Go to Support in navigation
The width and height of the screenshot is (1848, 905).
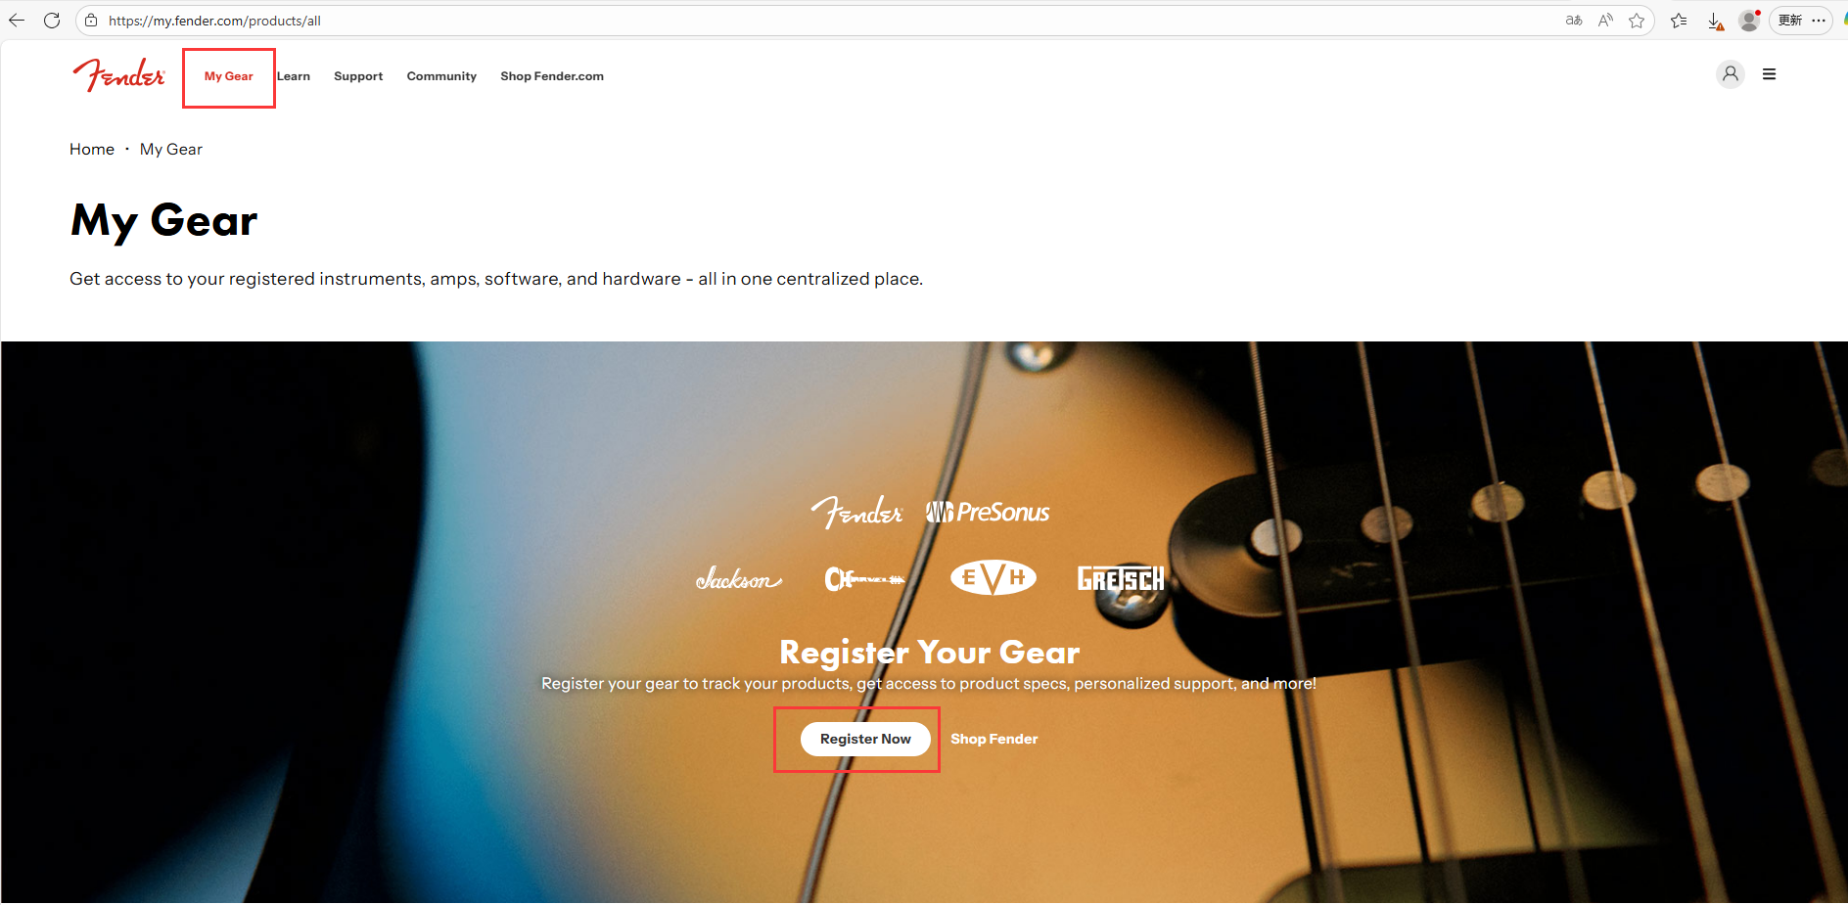pos(358,76)
